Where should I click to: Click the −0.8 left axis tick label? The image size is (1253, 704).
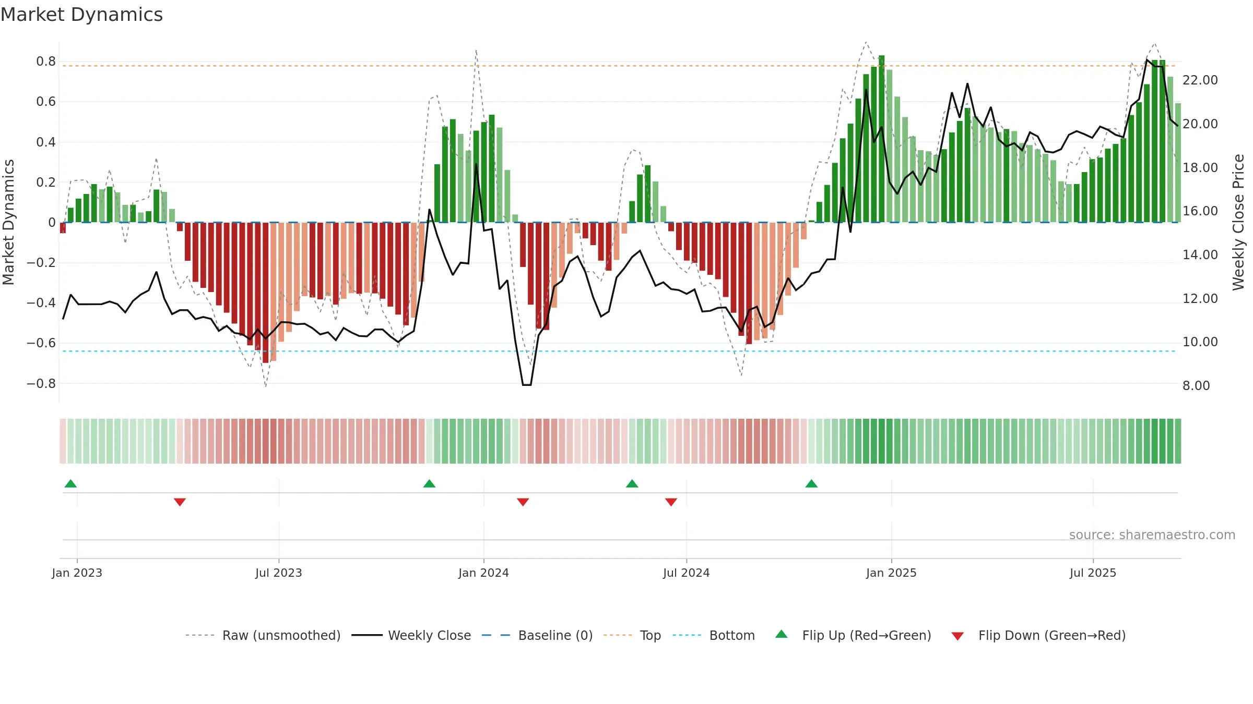[41, 383]
